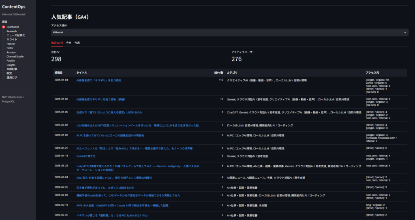
Task: Open article AI画像生成で「ギリギリ」を狙う技術
Action: coord(99,80)
